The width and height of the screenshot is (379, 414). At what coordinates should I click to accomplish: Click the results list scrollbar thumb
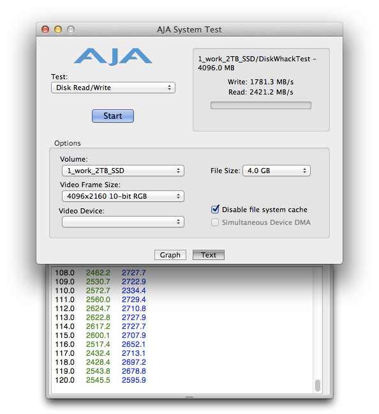(318, 385)
